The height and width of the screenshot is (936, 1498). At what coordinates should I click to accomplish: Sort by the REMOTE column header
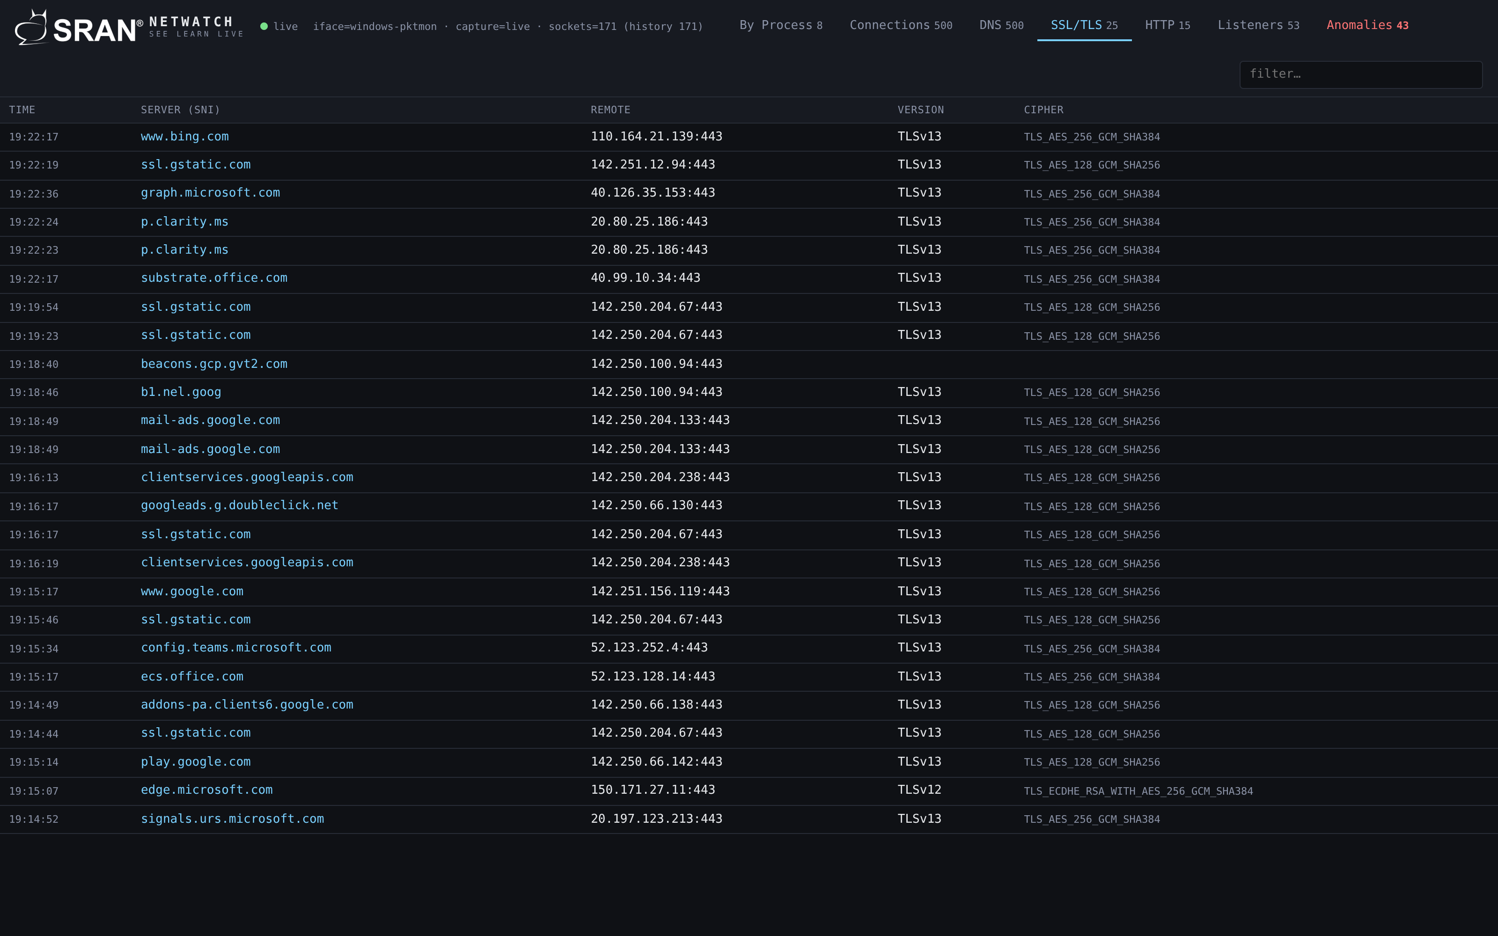point(610,110)
